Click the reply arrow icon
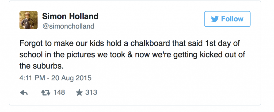Image resolution: width=274 pixels, height=112 pixels. [24, 93]
